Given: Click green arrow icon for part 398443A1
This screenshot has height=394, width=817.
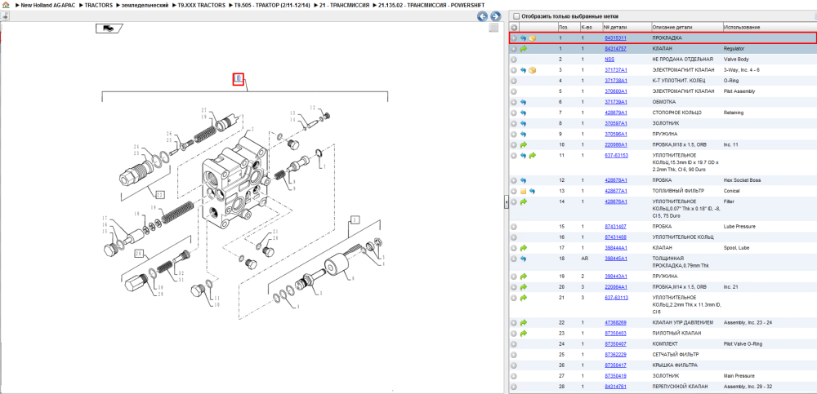Looking at the screenshot, I should pos(524,277).
